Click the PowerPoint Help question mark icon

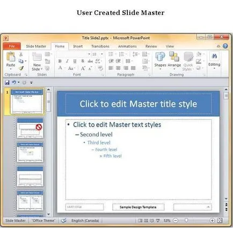tap(225, 46)
